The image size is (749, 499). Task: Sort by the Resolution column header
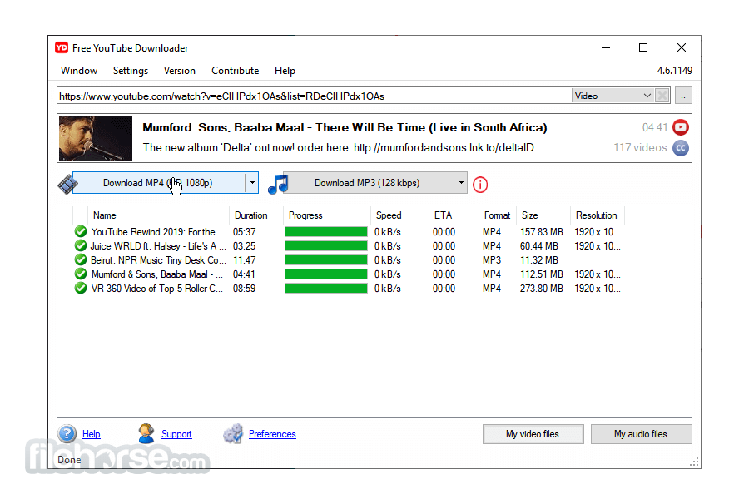pyautogui.click(x=597, y=215)
